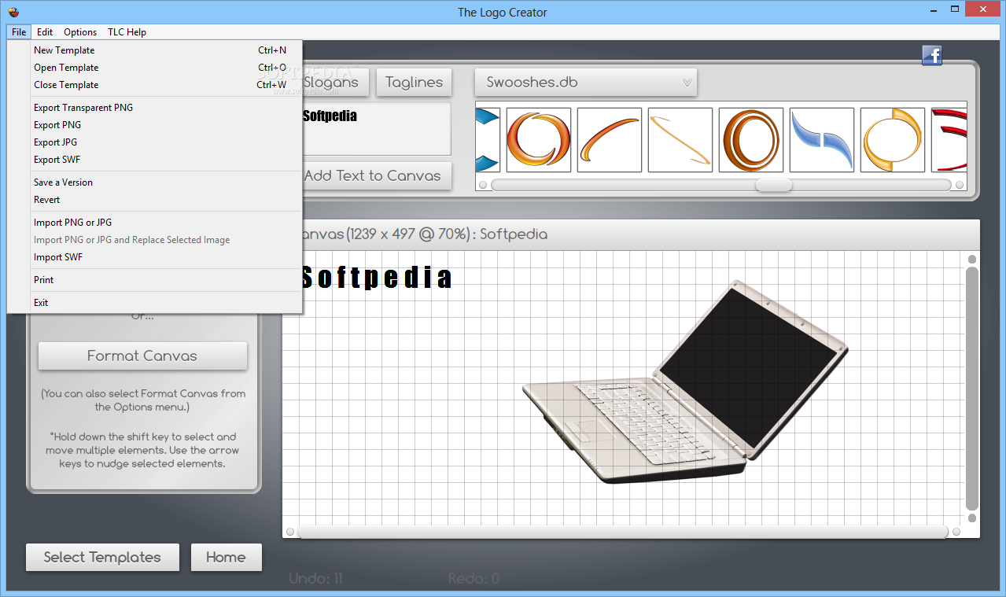Screen dimensions: 1006x597
Task: Open TLC Help menu
Action: pos(127,32)
